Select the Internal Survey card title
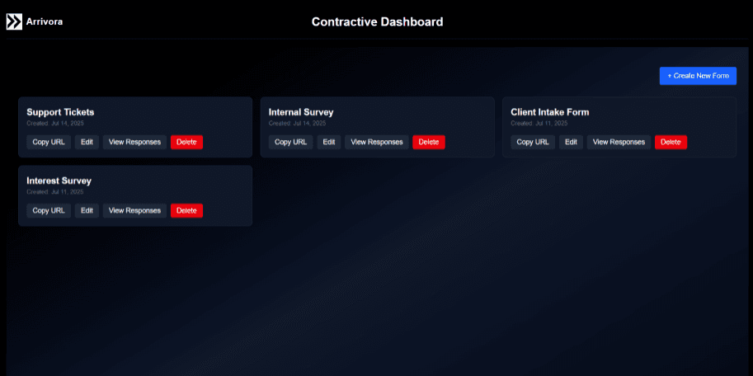 coord(301,112)
